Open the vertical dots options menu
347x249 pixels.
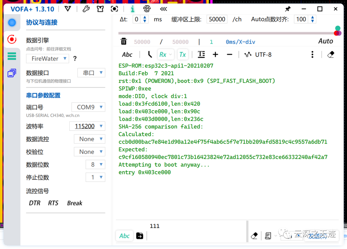click(312, 55)
